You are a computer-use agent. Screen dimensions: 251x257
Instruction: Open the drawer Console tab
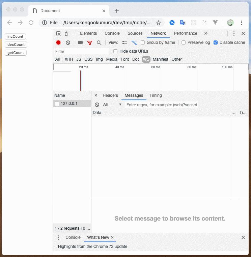73,237
